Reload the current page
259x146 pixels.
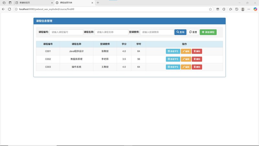coord(9,9)
